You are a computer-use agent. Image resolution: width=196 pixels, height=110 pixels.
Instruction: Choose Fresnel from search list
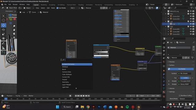(x=77, y=79)
